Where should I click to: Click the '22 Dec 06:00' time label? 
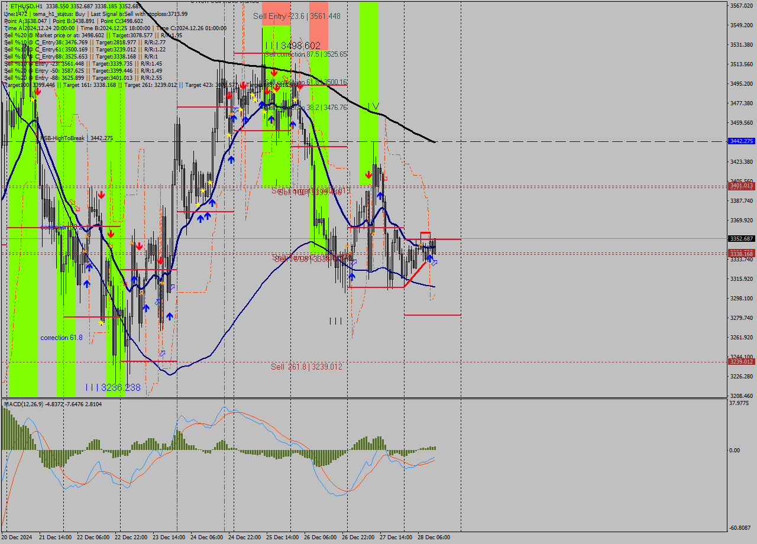coord(93,537)
